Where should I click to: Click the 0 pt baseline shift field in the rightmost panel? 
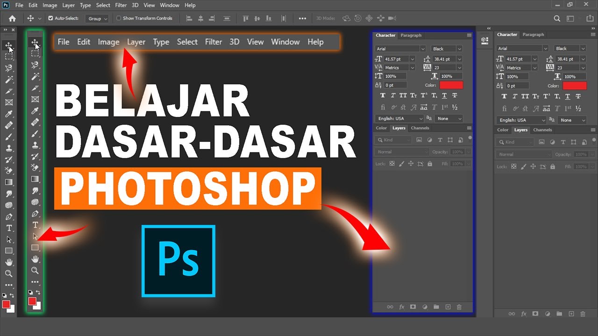coord(518,86)
